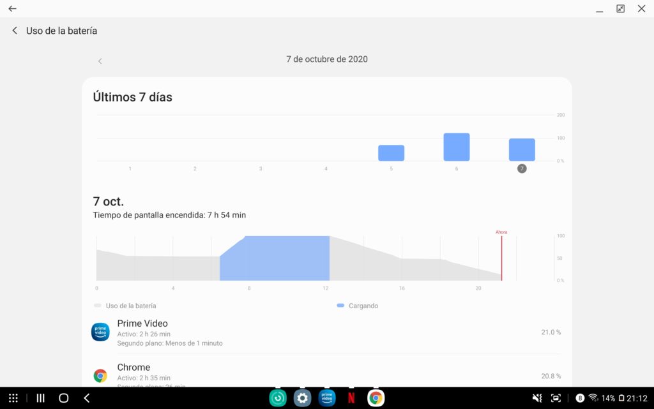Click the Wi-Fi status icon

[x=593, y=398]
